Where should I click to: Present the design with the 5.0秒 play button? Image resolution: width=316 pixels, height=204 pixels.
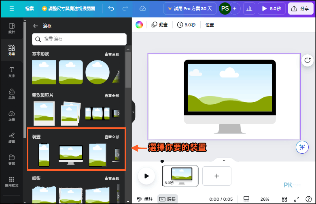271,9
